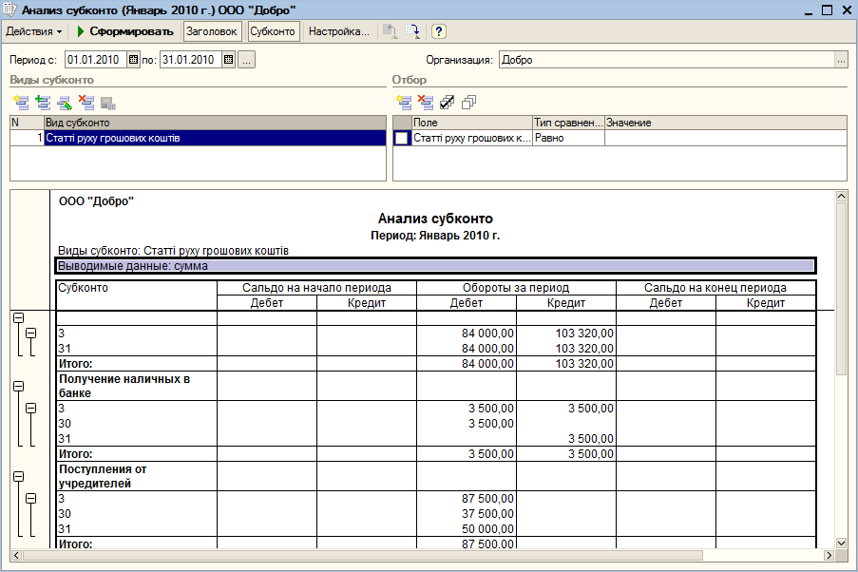Click the Сальдо на начало периода header
858x572 pixels.
point(316,287)
